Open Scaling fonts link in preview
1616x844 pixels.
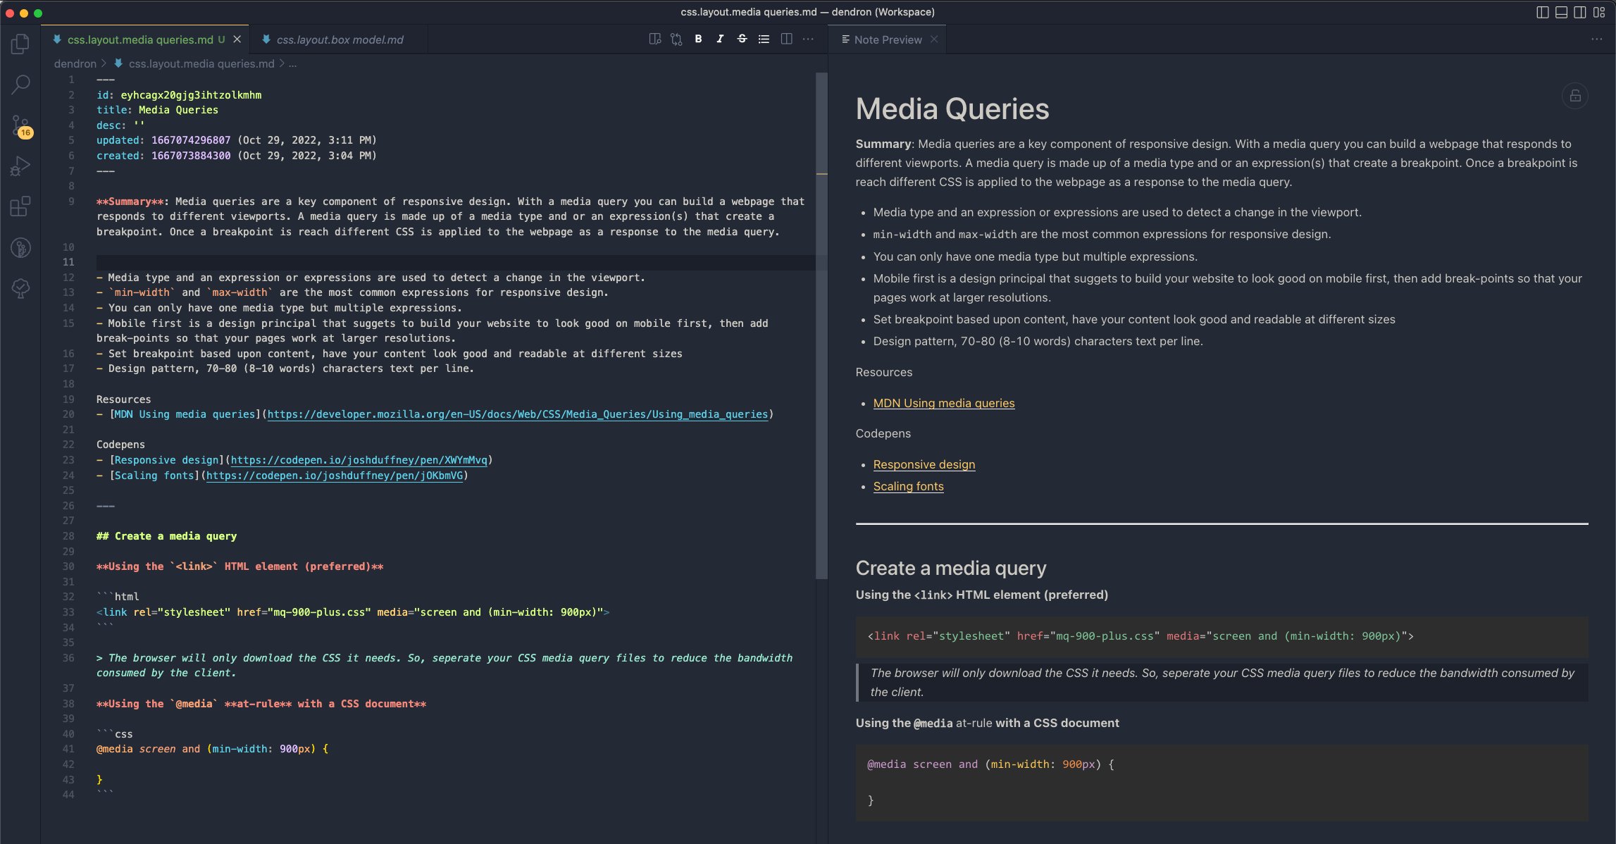pyautogui.click(x=908, y=486)
